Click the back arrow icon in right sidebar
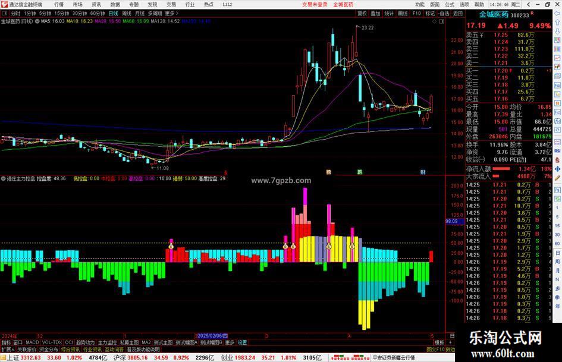This screenshot has height=362, width=562. pyautogui.click(x=557, y=14)
